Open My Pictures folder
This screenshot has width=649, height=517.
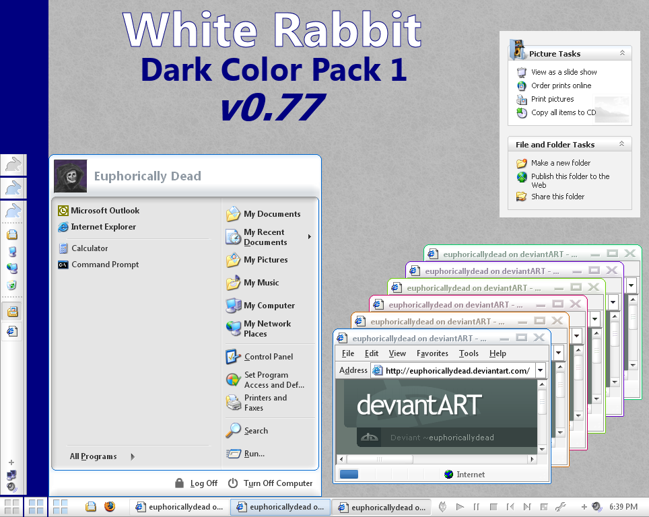click(x=257, y=260)
